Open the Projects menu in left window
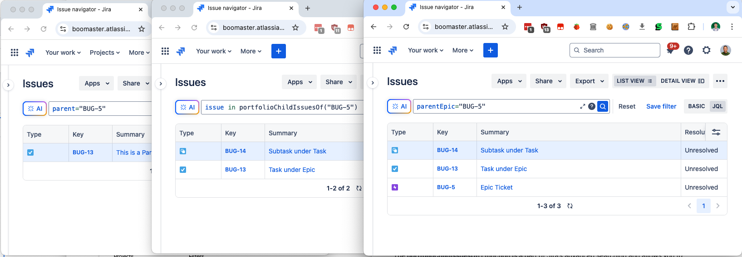This screenshot has height=257, width=742. [x=105, y=52]
